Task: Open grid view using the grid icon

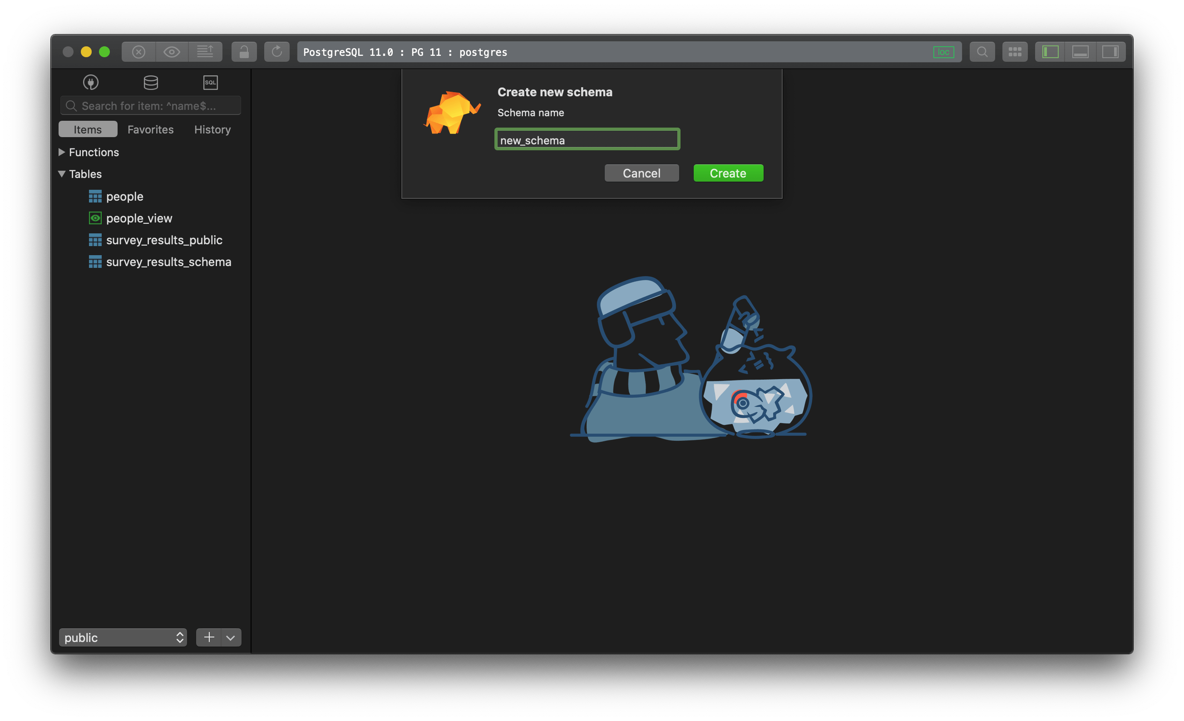Action: 1015,51
